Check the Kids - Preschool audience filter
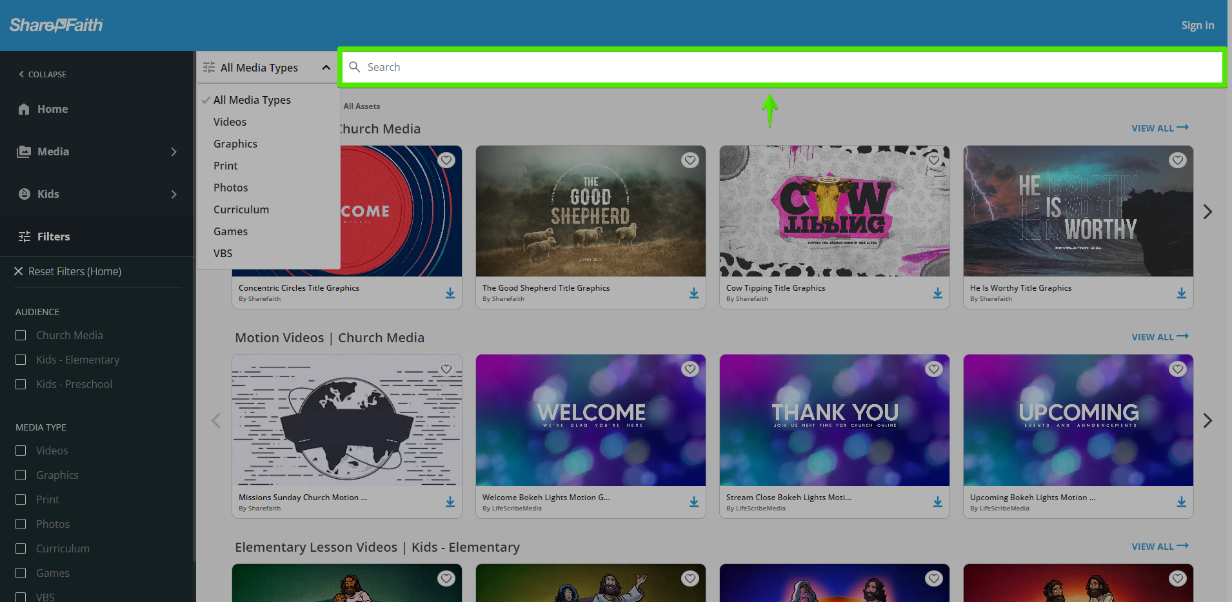 click(x=21, y=384)
